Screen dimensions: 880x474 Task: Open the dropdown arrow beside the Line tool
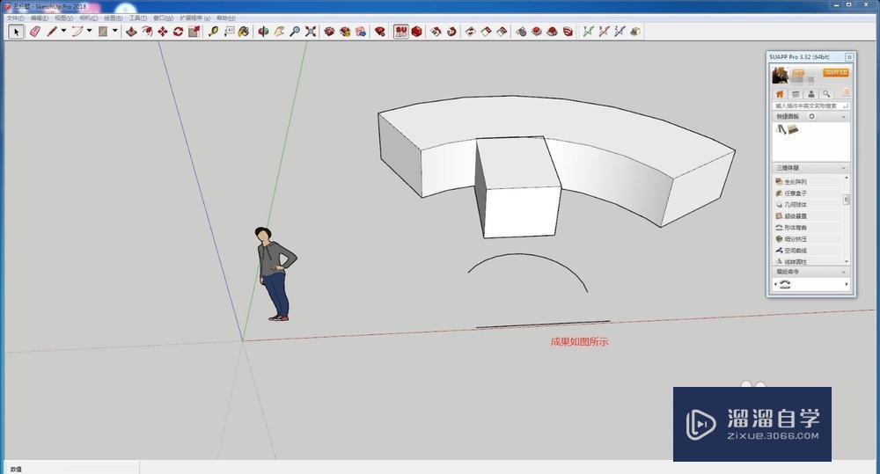(63, 31)
